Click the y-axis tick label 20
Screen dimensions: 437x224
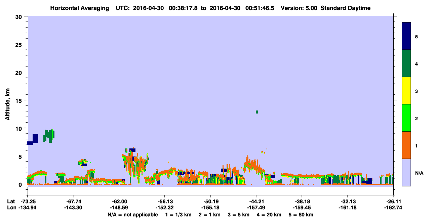(19, 72)
